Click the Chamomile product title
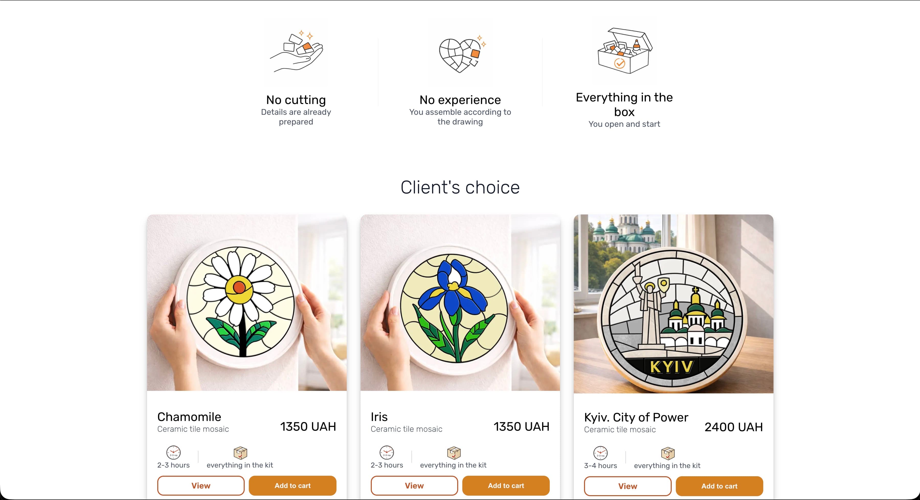The width and height of the screenshot is (920, 500). point(189,417)
